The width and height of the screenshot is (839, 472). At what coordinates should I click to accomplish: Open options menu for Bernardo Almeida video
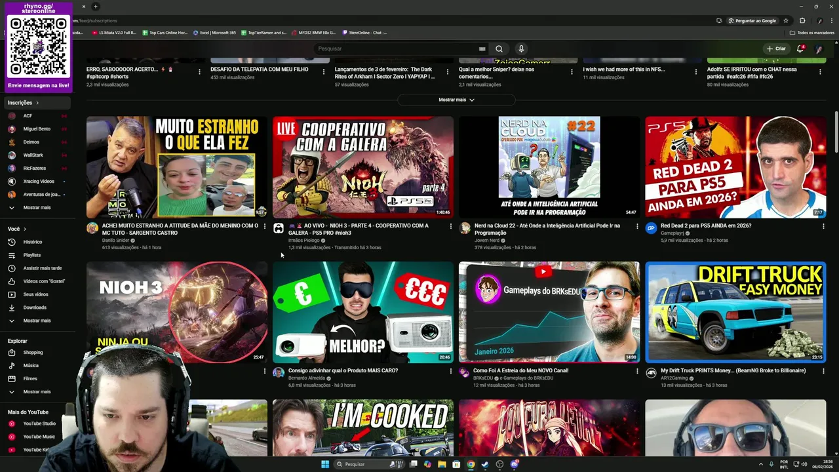click(451, 371)
